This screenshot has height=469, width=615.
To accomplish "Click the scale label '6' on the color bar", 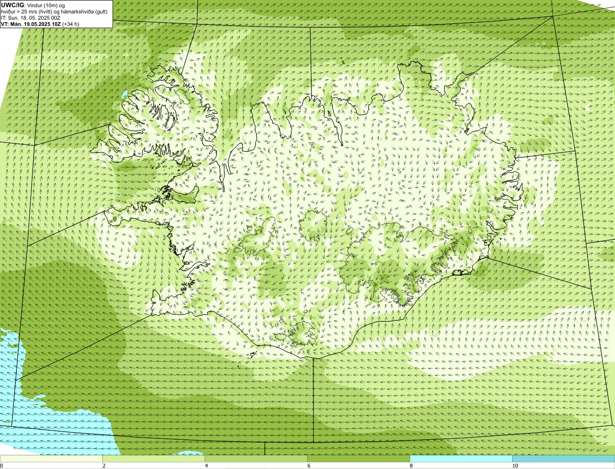I will click(x=308, y=466).
